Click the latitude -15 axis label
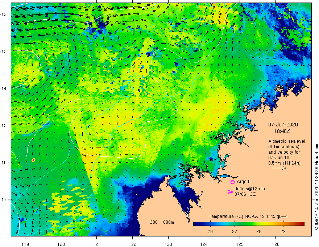This screenshot has width=319, height=247. click(4, 125)
